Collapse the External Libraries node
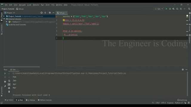Viewport: 191px width, 107px height. [x=4, y=19]
